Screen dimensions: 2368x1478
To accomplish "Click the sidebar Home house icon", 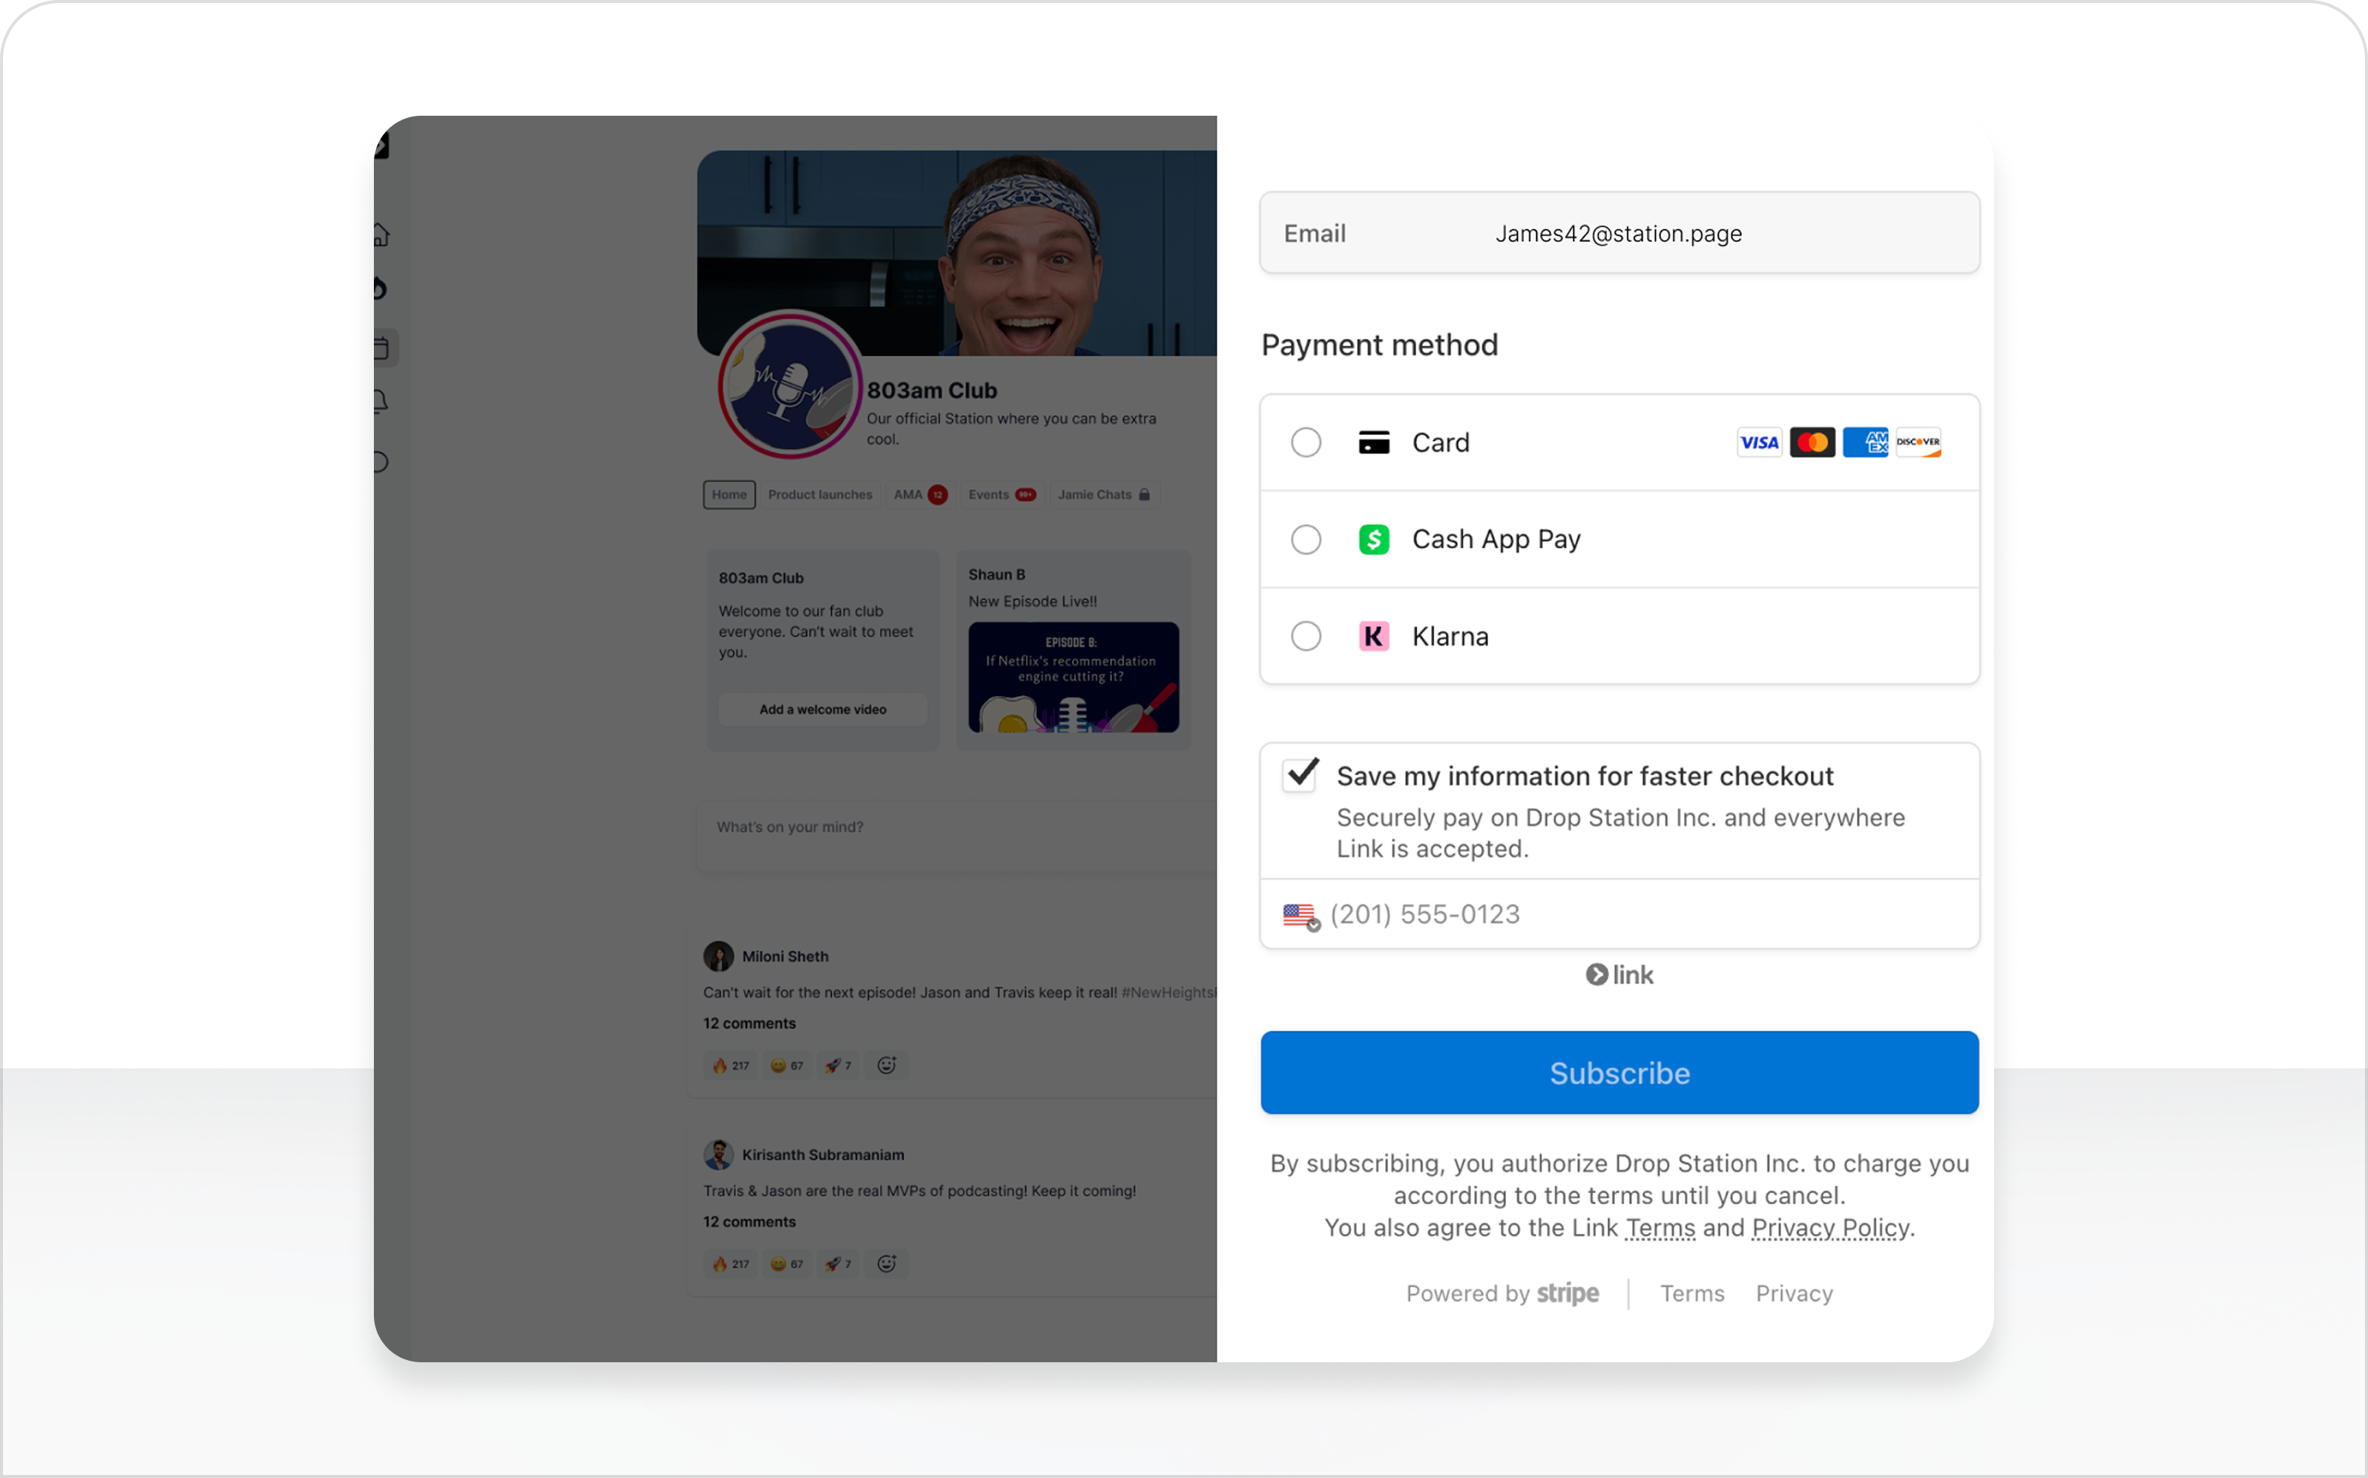I will [381, 234].
